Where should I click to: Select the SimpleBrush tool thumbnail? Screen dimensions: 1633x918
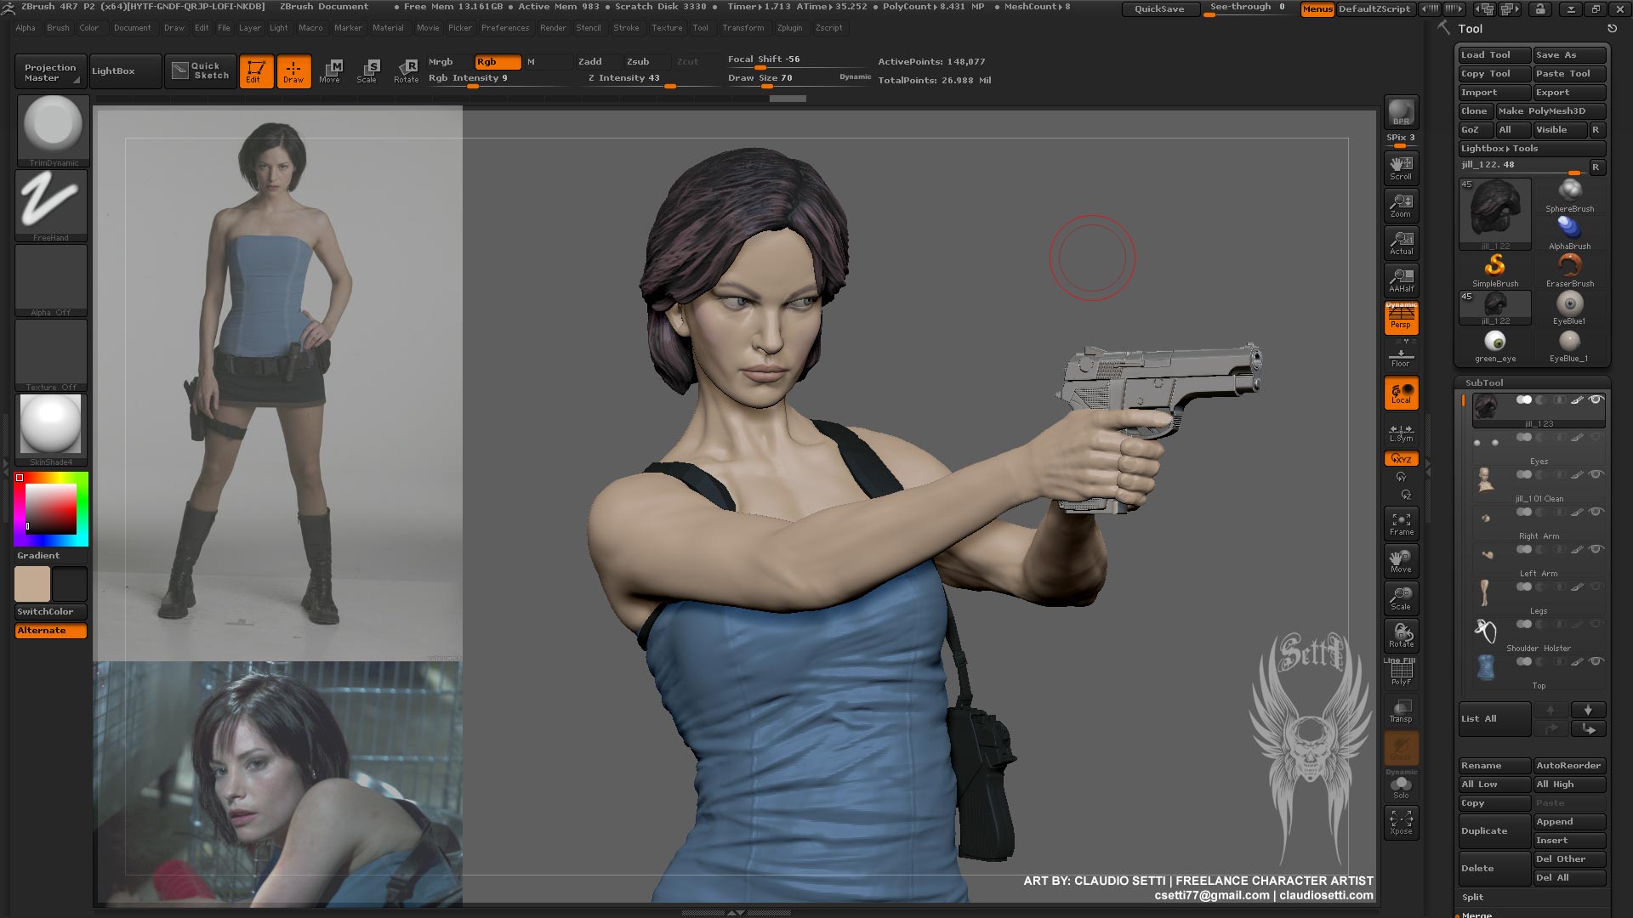tap(1494, 270)
